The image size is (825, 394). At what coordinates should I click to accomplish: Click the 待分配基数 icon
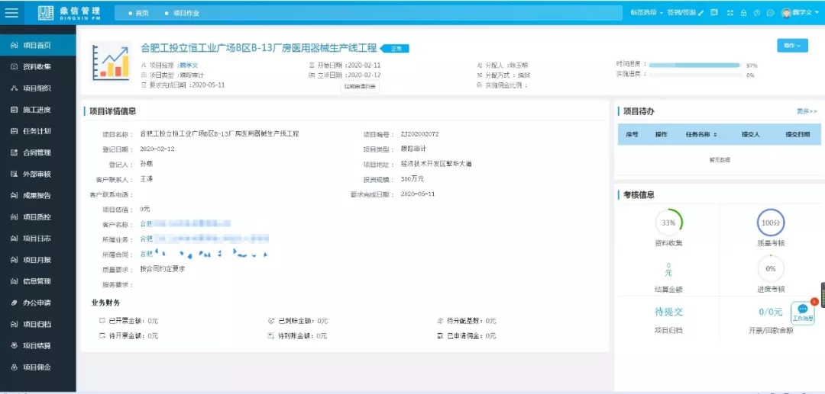coord(441,321)
